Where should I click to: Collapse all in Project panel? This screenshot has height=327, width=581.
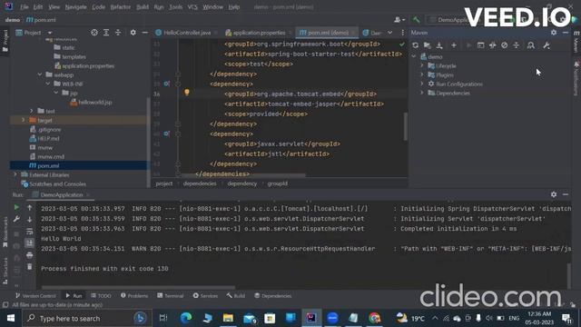coord(118,33)
